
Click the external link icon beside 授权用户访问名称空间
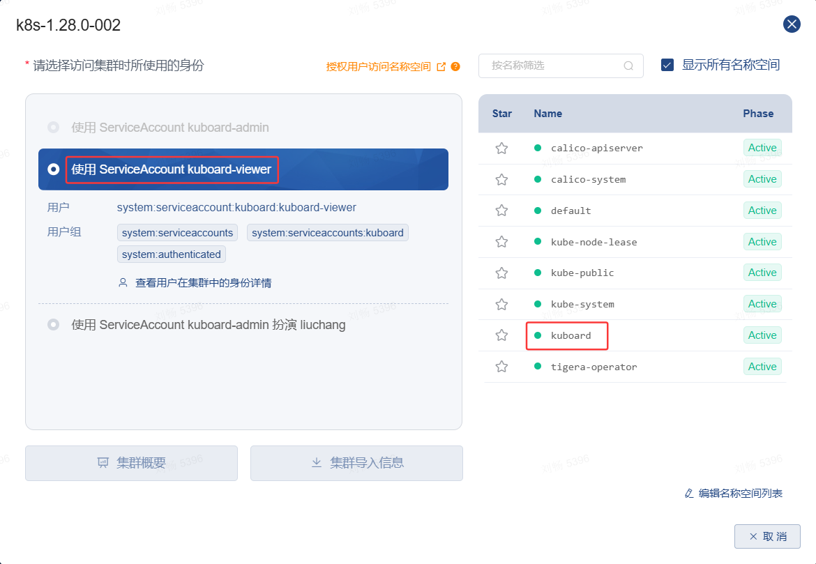pyautogui.click(x=441, y=67)
